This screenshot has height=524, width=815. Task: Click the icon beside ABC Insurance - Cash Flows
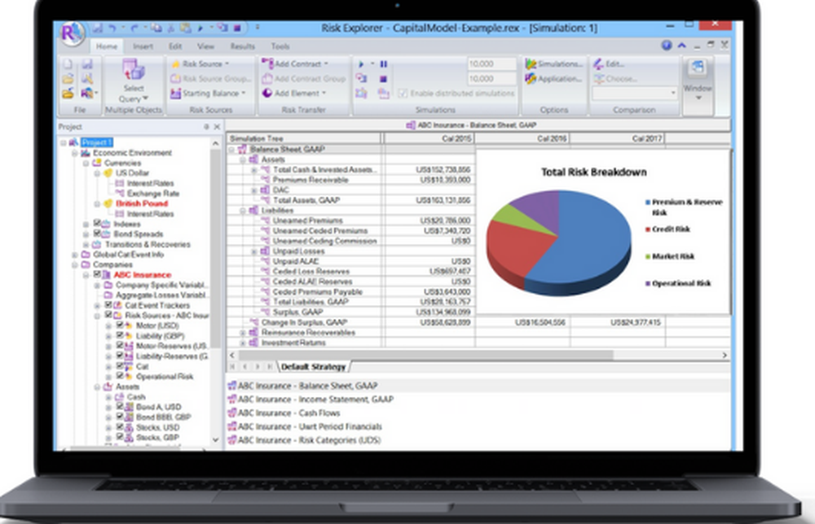tap(231, 413)
